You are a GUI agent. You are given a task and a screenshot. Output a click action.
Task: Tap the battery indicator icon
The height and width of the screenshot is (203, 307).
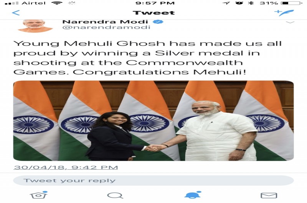(x=292, y=3)
